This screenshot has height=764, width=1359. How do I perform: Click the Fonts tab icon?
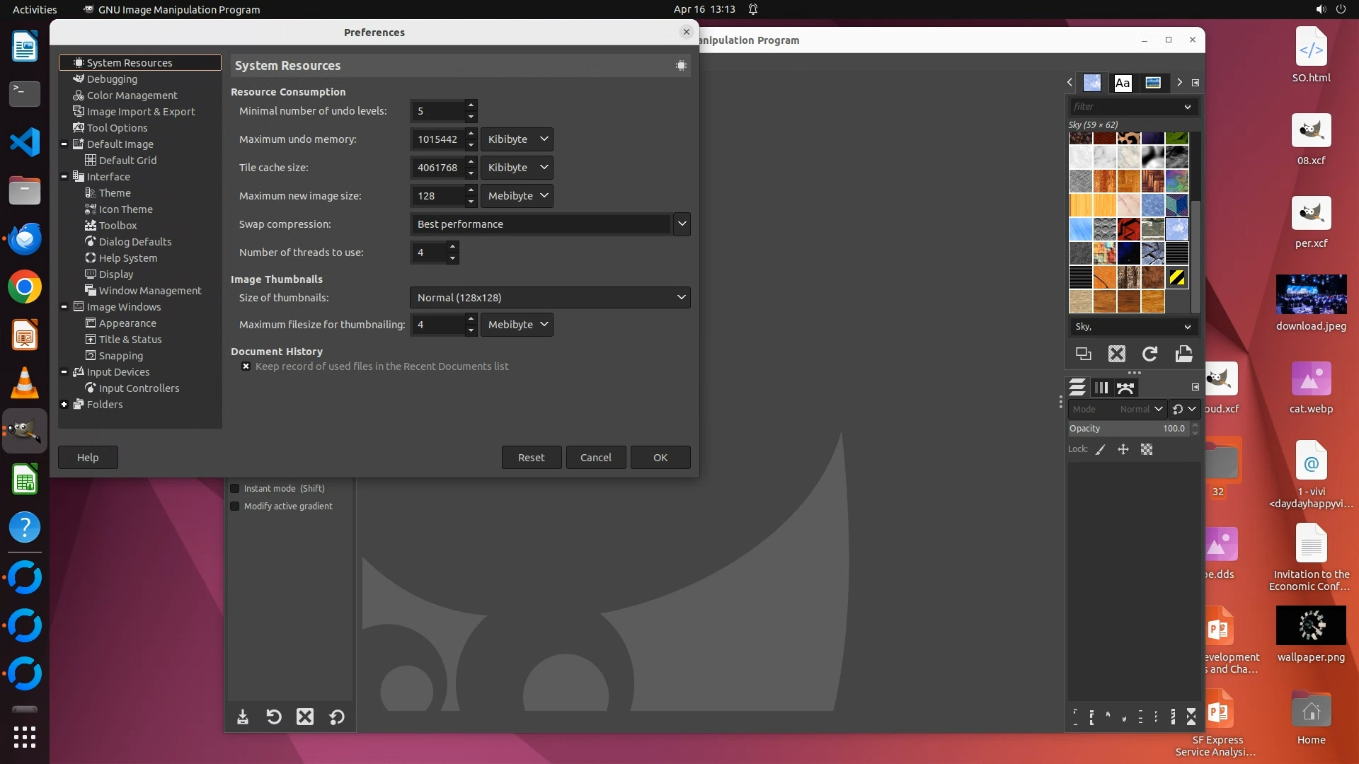tap(1123, 83)
